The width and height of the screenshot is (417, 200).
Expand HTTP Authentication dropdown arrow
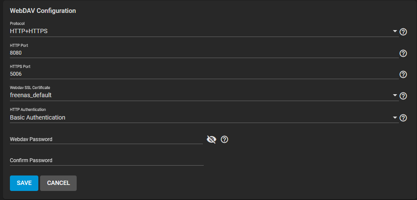pyautogui.click(x=395, y=117)
